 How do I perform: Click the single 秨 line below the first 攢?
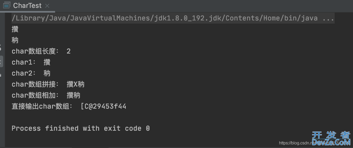15,40
